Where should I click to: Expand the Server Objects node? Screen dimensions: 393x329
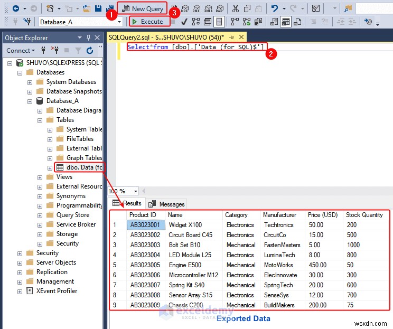pyautogui.click(x=20, y=263)
